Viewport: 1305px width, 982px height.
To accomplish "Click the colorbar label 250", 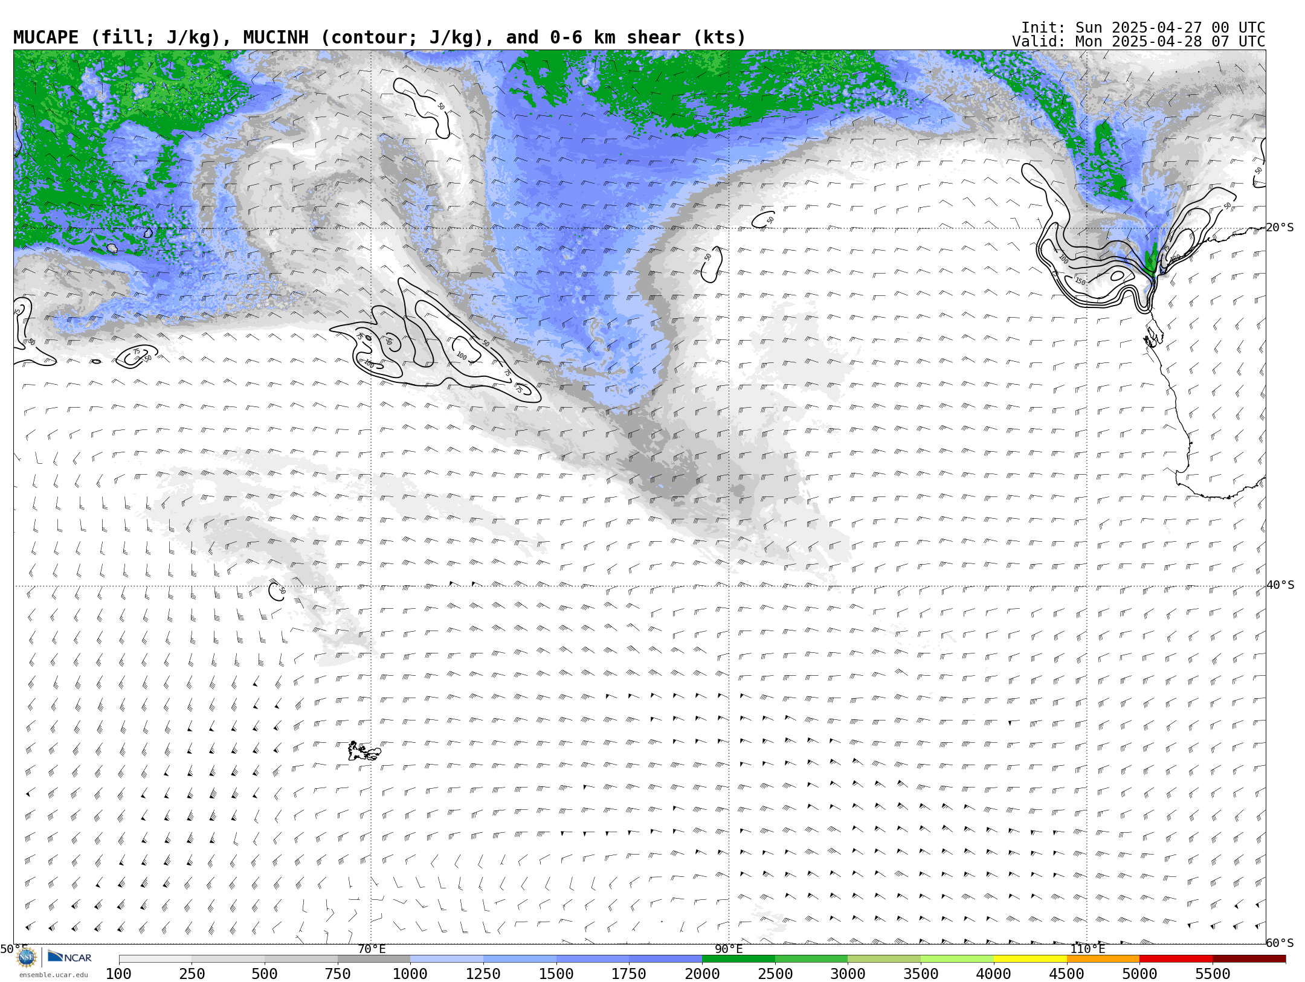I will (x=192, y=974).
